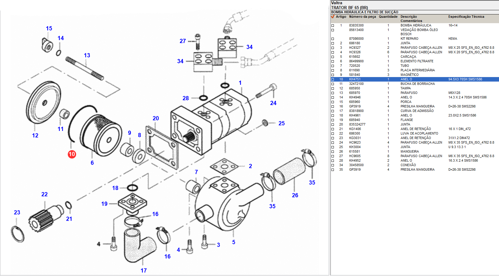Toggle checkbox on highlighted KH4751 row
The image size is (499, 276).
point(333,79)
